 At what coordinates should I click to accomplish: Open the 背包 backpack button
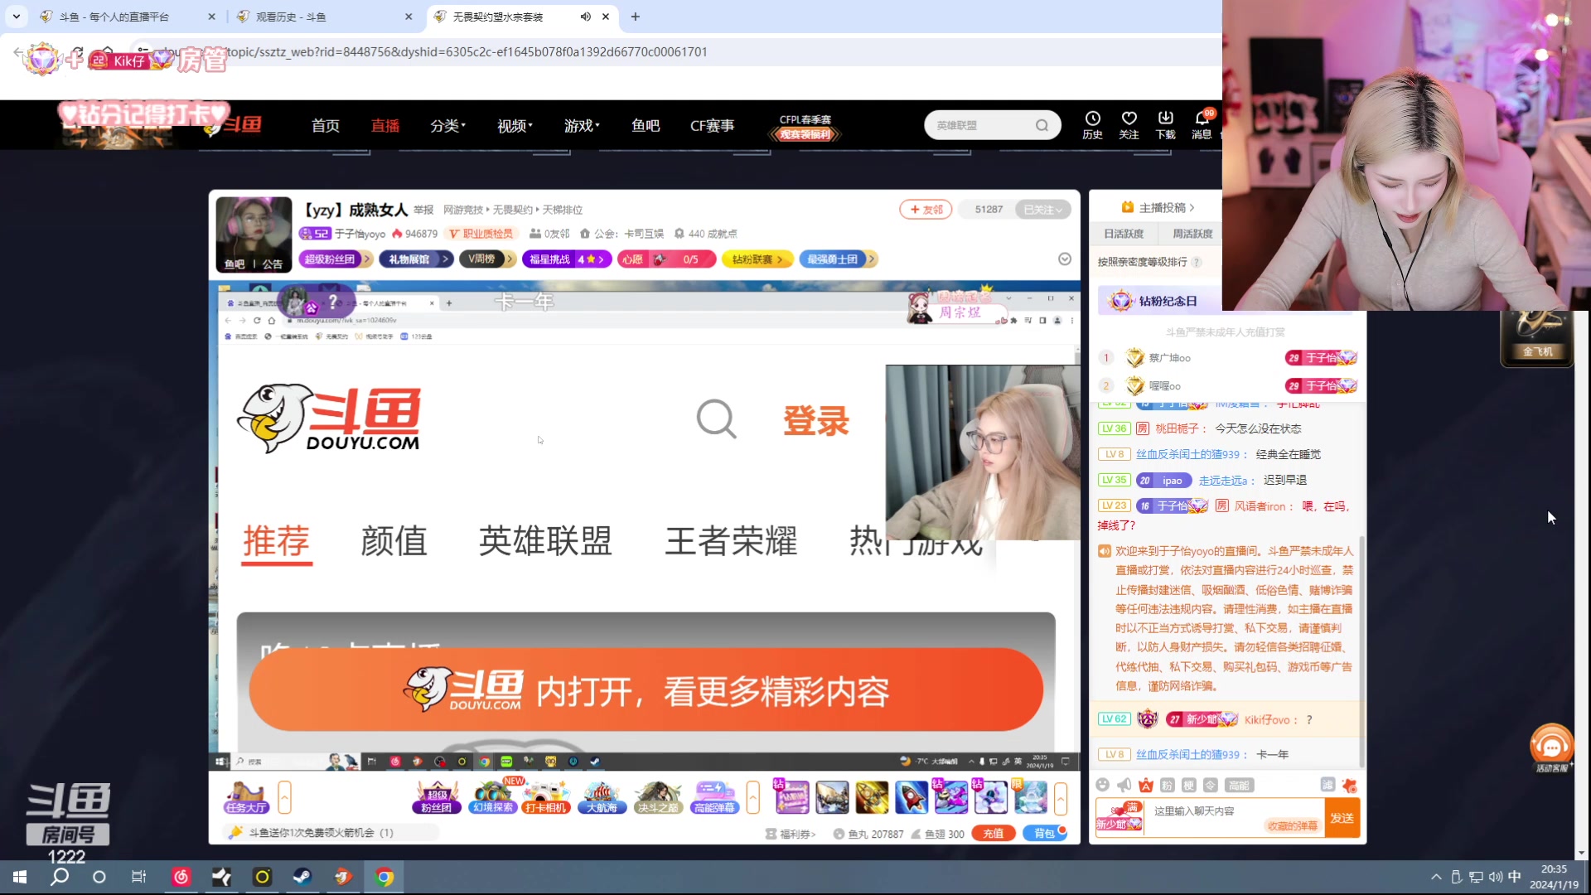[1044, 834]
